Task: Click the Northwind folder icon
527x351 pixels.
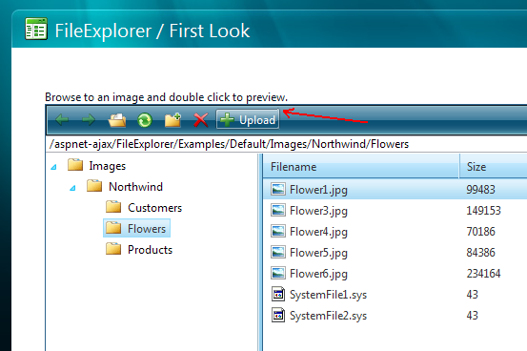Action: pyautogui.click(x=94, y=186)
